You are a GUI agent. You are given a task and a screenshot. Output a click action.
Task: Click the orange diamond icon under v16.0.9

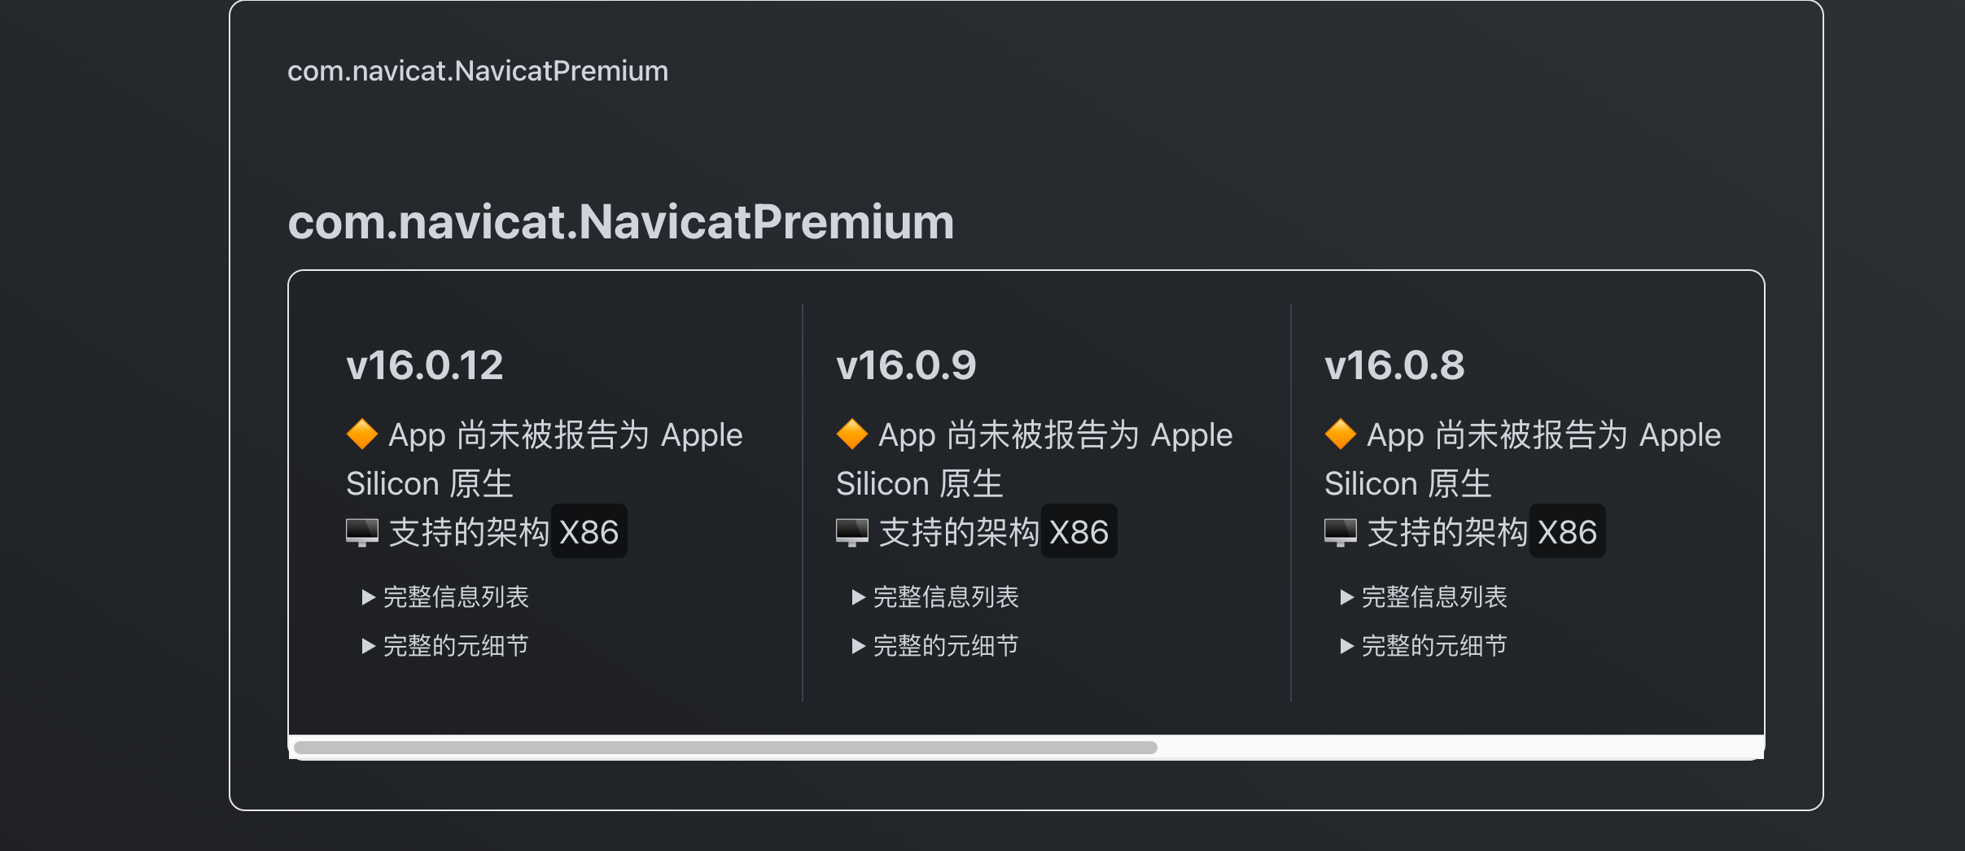click(853, 434)
